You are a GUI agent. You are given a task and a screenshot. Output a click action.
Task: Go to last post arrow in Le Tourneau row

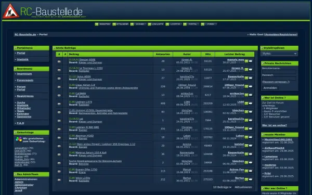pos(251,70)
